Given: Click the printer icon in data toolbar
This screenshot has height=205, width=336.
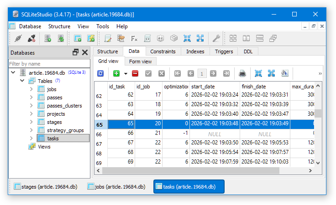Looking at the screenshot, I should (242, 73).
